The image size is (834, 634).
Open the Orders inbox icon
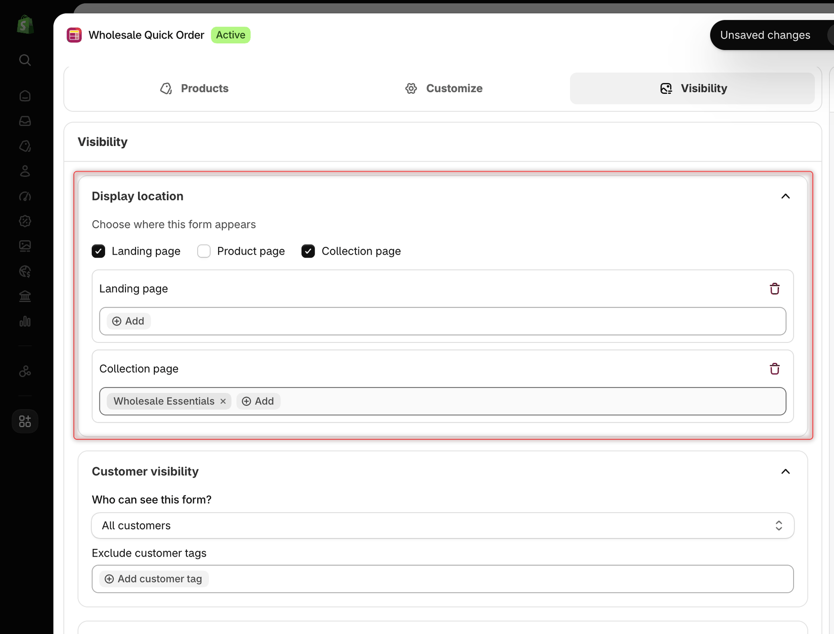pos(25,121)
